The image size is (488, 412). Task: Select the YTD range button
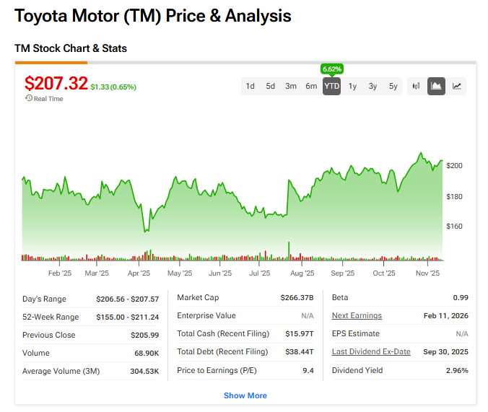(x=331, y=86)
